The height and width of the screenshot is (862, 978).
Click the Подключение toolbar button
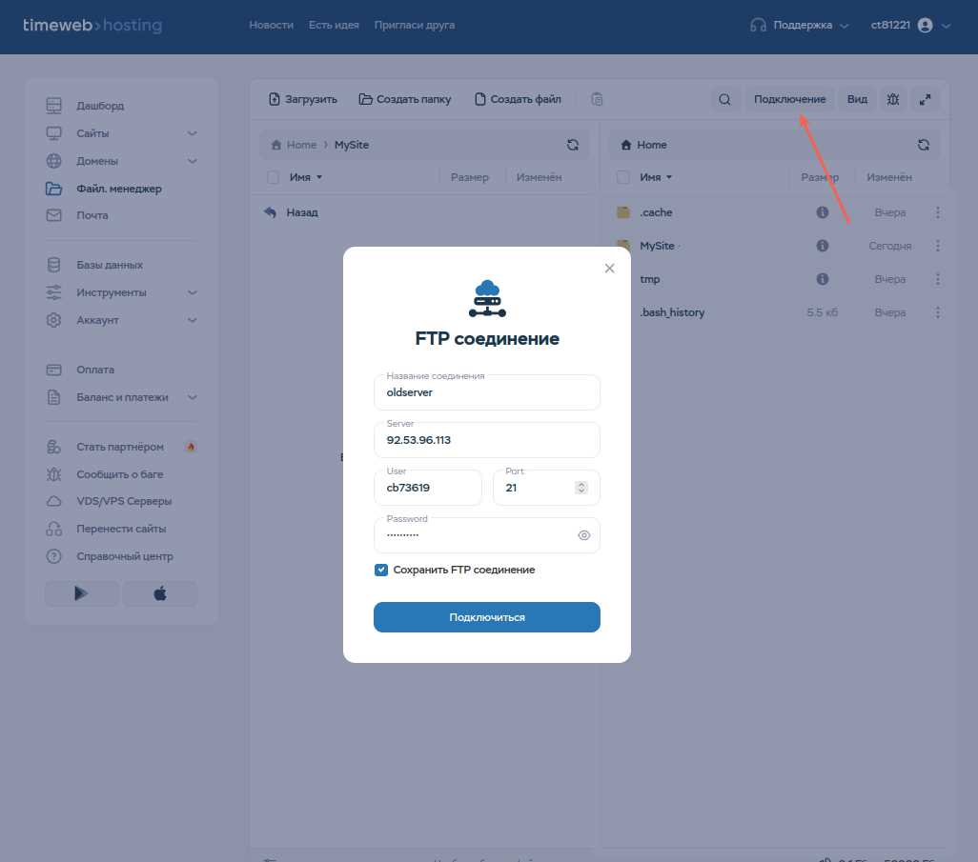789,99
